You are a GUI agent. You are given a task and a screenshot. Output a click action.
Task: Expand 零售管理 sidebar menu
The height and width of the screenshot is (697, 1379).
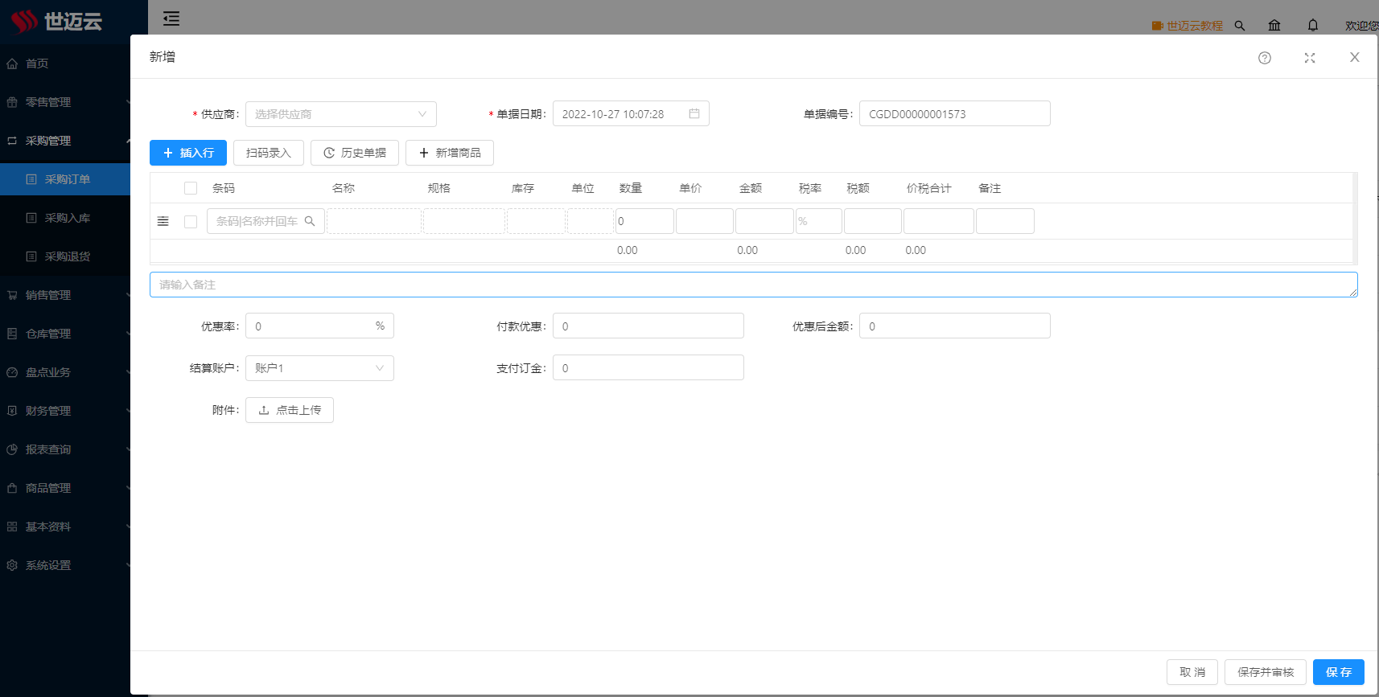click(65, 102)
